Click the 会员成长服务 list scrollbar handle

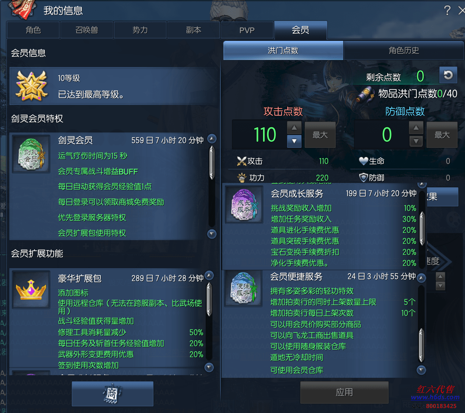click(x=422, y=228)
